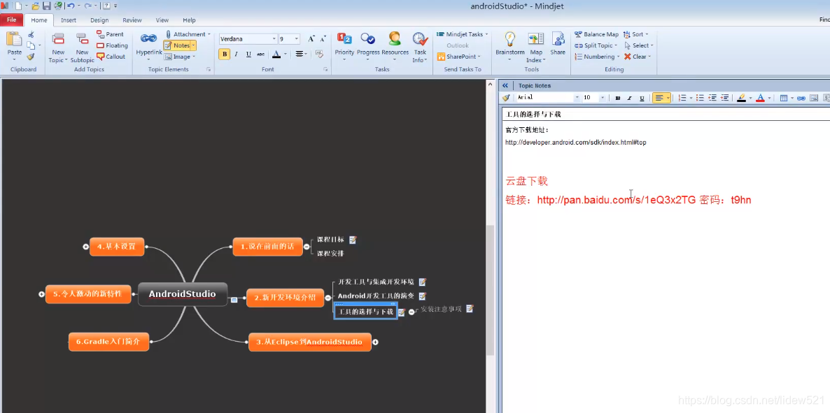Image resolution: width=830 pixels, height=413 pixels.
Task: Click the developer.android.com download link
Action: (575, 143)
